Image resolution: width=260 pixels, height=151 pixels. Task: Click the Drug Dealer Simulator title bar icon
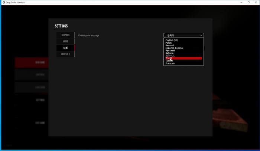(4, 3)
